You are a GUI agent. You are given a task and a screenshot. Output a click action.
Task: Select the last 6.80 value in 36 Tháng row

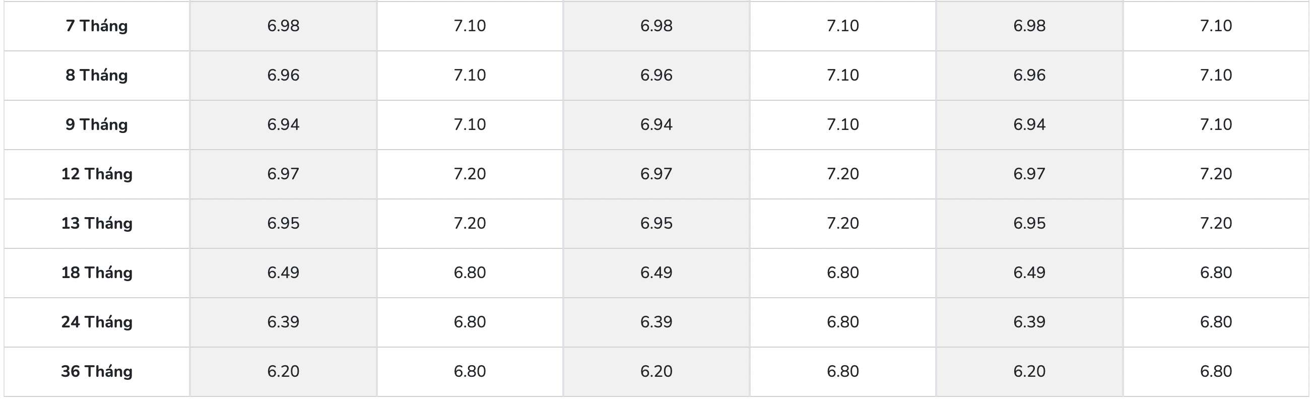(x=1216, y=372)
